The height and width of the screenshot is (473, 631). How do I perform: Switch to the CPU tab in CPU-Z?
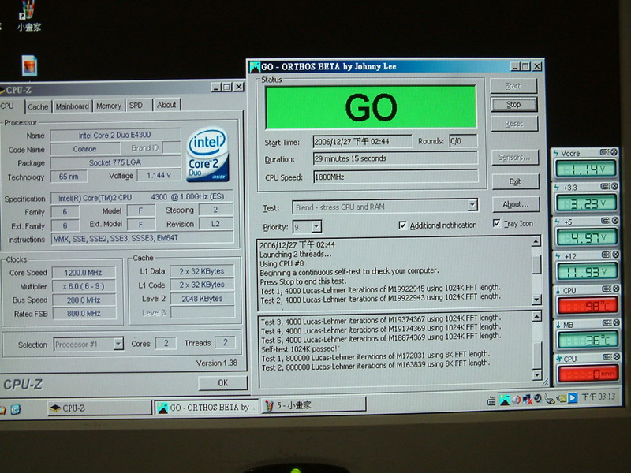(x=7, y=106)
